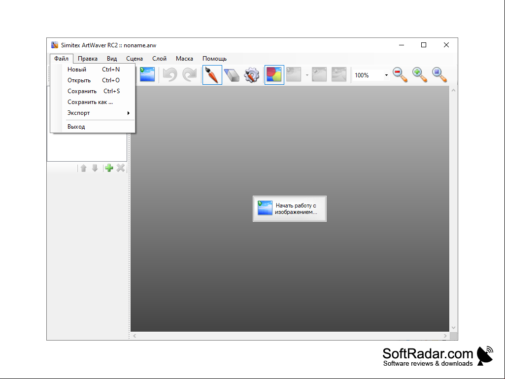This screenshot has width=505, height=379.
Task: Open the Файл menu
Action: [61, 59]
